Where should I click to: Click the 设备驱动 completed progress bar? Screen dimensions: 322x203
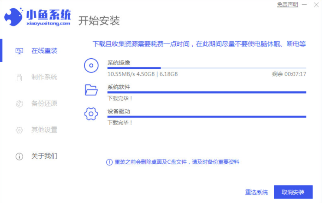pyautogui.click(x=207, y=116)
